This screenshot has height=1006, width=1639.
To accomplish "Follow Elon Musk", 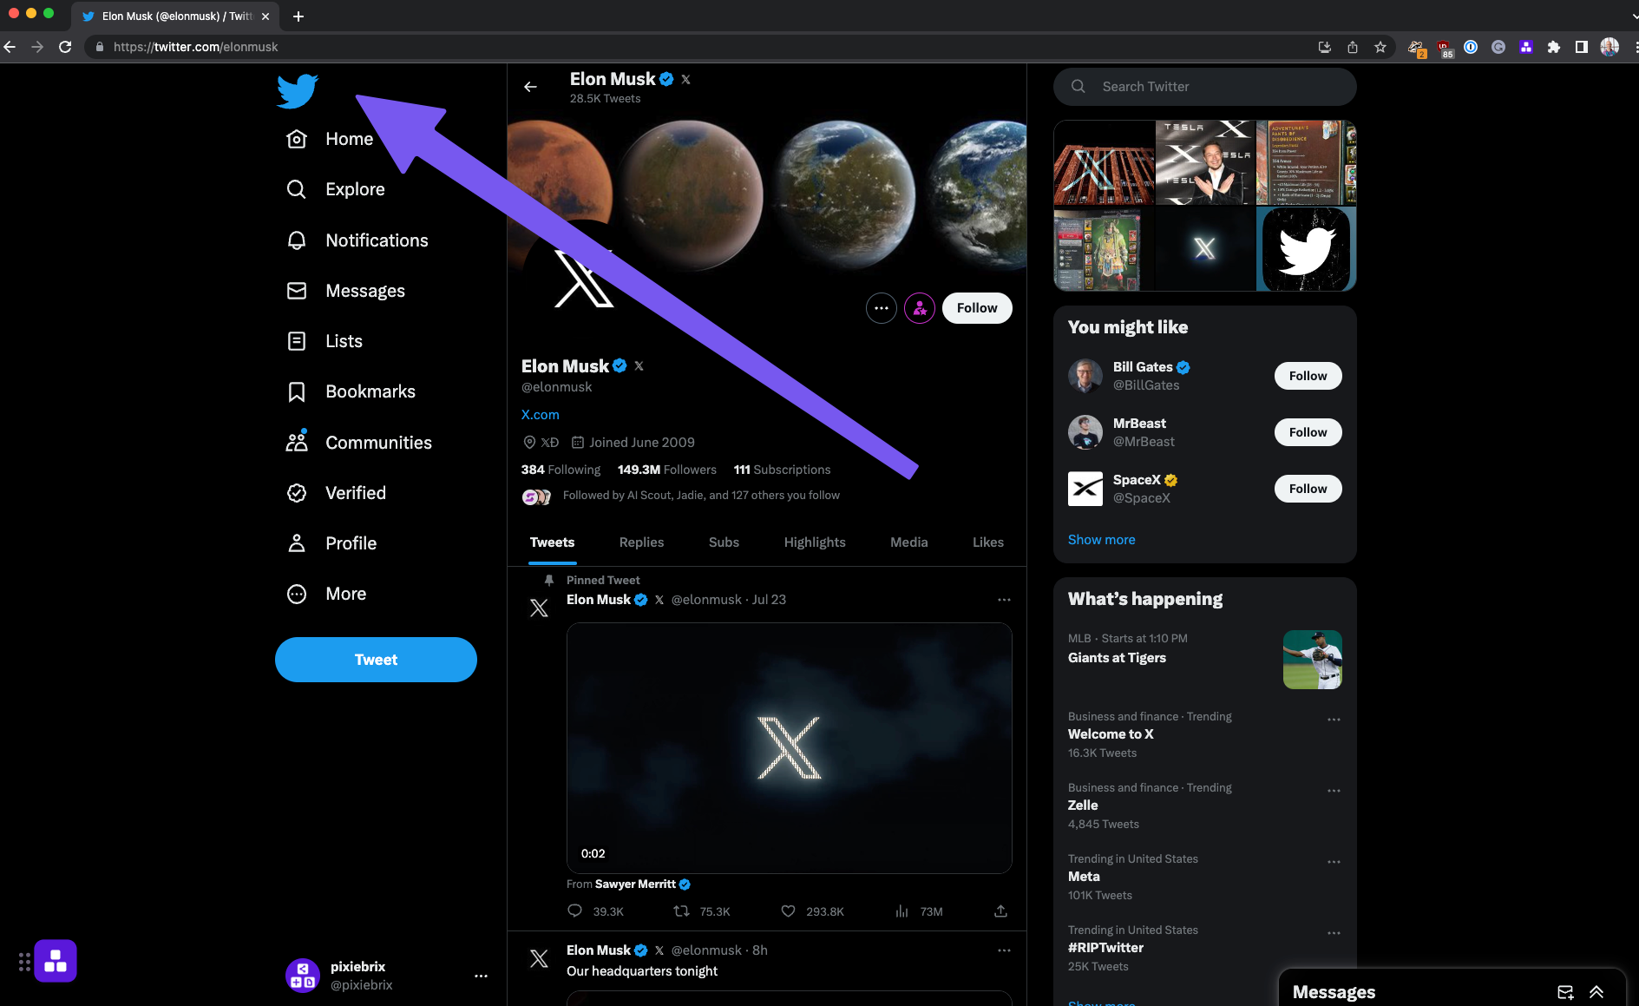I will pyautogui.click(x=977, y=308).
